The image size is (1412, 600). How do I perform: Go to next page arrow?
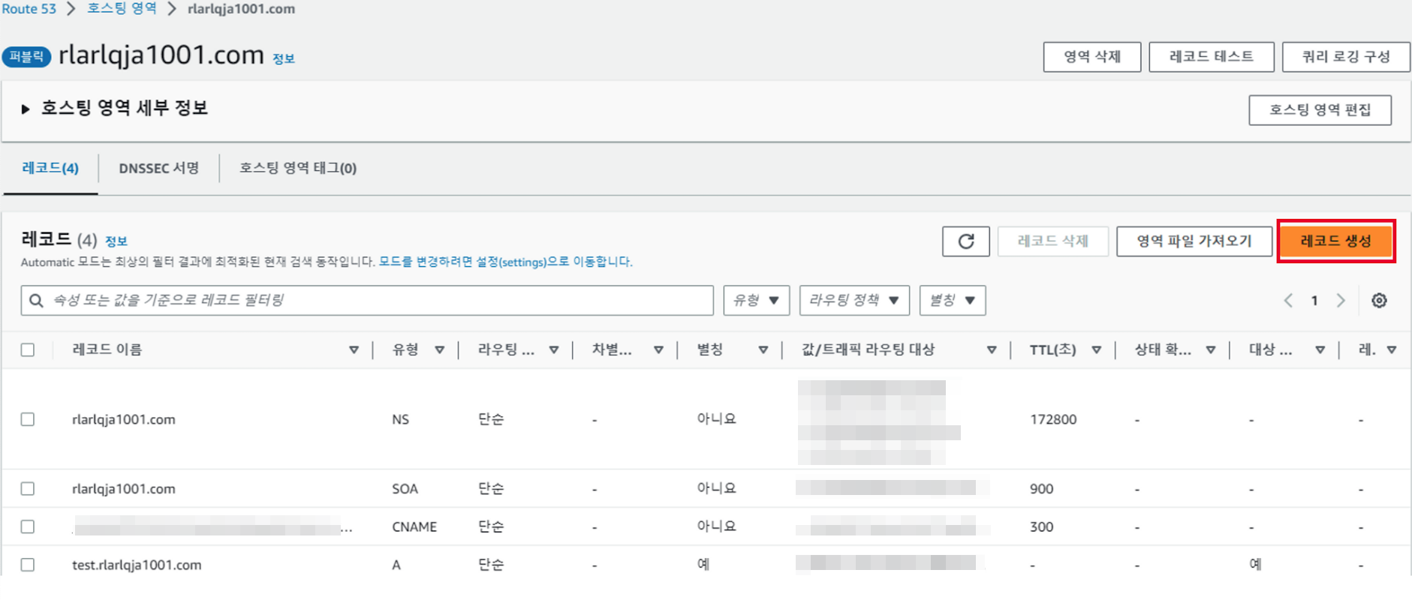click(1341, 301)
